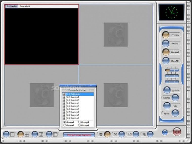Click the green analog clock display
The width and height of the screenshot is (192, 144).
click(172, 12)
